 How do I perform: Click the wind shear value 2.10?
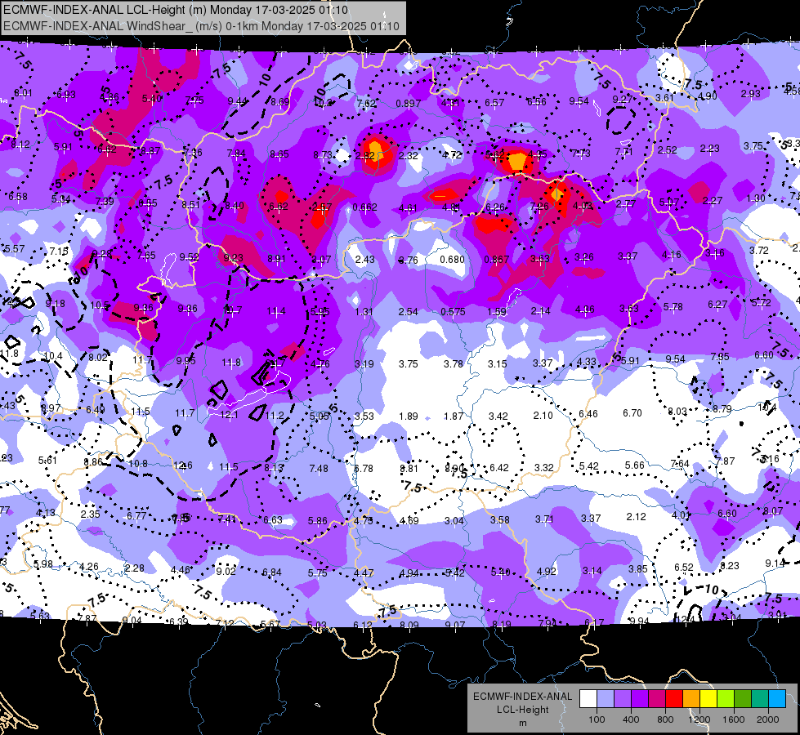(543, 415)
